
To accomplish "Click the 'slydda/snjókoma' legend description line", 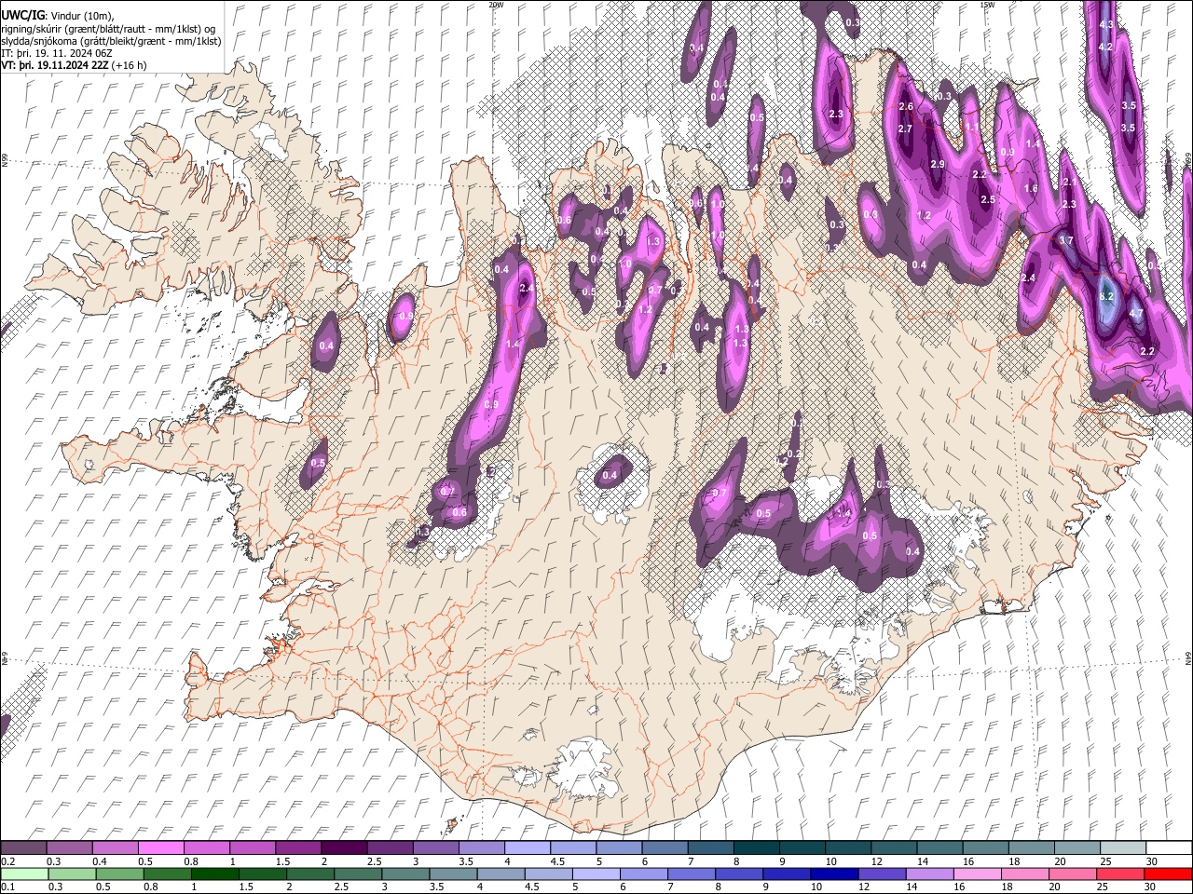I will point(111,41).
